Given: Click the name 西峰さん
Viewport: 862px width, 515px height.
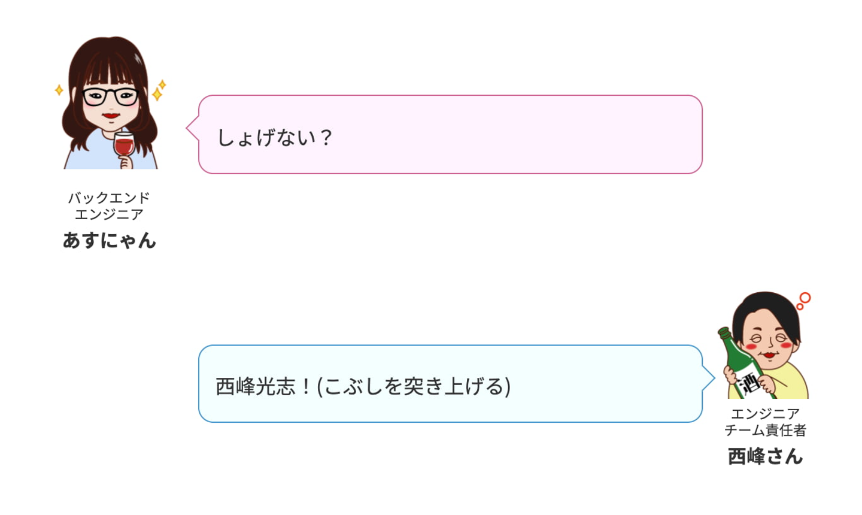Looking at the screenshot, I should (x=765, y=456).
